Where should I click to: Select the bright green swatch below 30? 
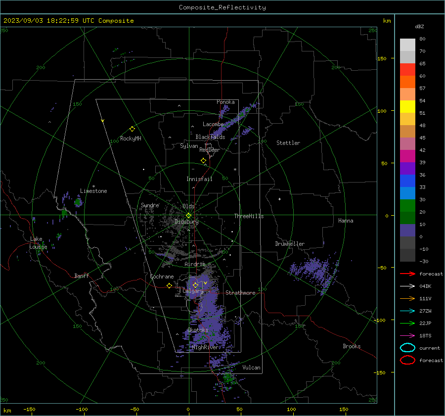[x=407, y=206]
